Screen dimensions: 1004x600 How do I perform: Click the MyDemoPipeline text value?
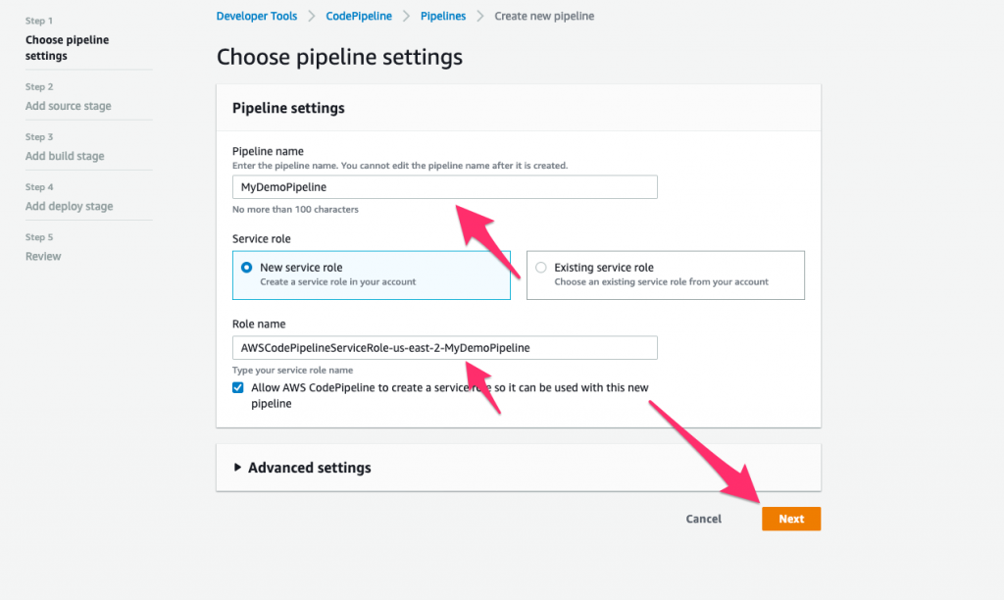coord(283,186)
